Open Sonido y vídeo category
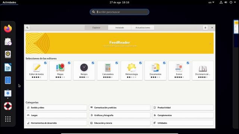Screen dimensions: 239x134 pyautogui.click(x=56, y=108)
